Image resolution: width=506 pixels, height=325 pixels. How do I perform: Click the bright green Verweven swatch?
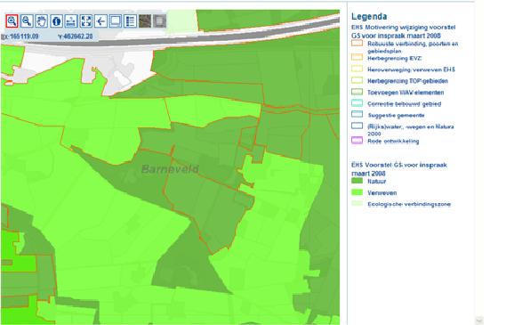pos(357,192)
